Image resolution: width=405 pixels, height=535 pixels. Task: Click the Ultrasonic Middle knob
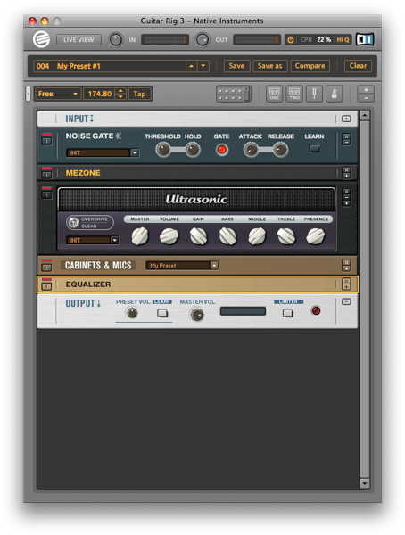pyautogui.click(x=257, y=236)
